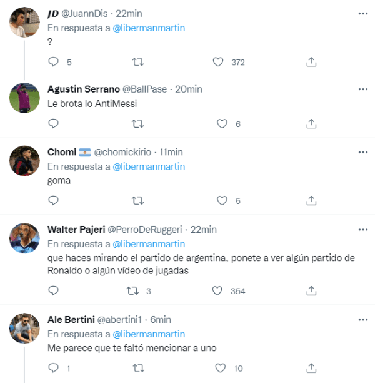Open Walter Pajeri's profile name
Image resolution: width=375 pixels, height=383 pixels.
(x=77, y=230)
